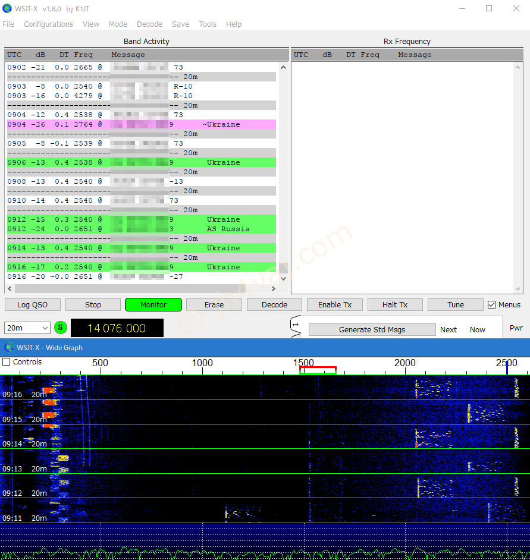The image size is (530, 560).
Task: Select the 0903 -8 decode row at 2540
Action: tap(142, 86)
